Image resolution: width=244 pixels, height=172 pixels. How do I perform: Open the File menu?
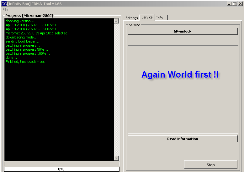pos(5,10)
